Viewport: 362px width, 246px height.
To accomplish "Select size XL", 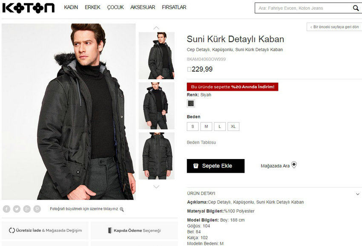I will pos(233,127).
